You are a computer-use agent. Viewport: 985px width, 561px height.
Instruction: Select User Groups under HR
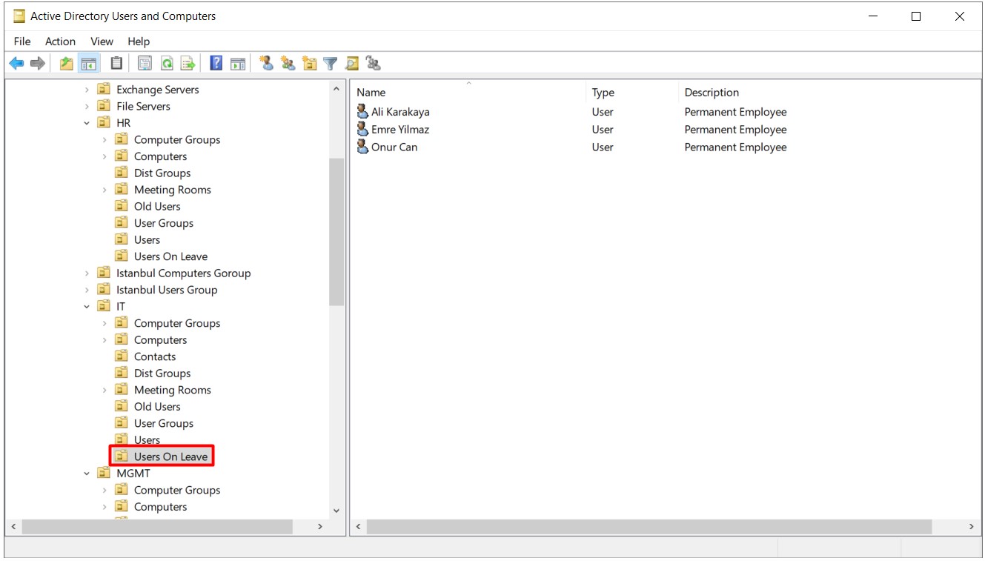tap(164, 223)
